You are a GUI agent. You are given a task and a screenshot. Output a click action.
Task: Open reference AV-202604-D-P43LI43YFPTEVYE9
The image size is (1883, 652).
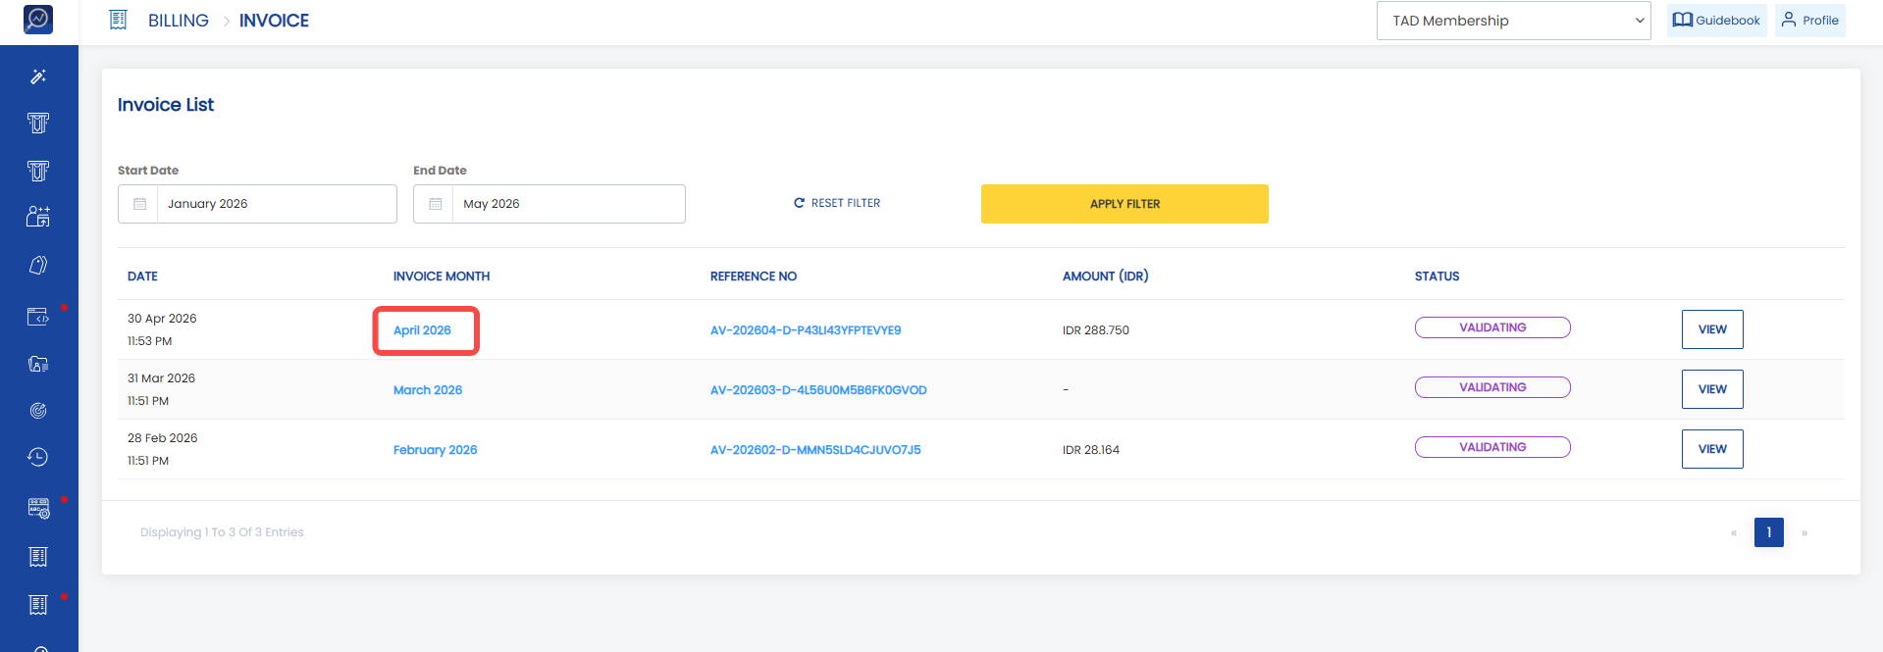(x=806, y=330)
